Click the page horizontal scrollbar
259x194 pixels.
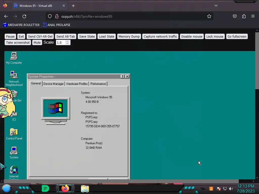pos(121,181)
